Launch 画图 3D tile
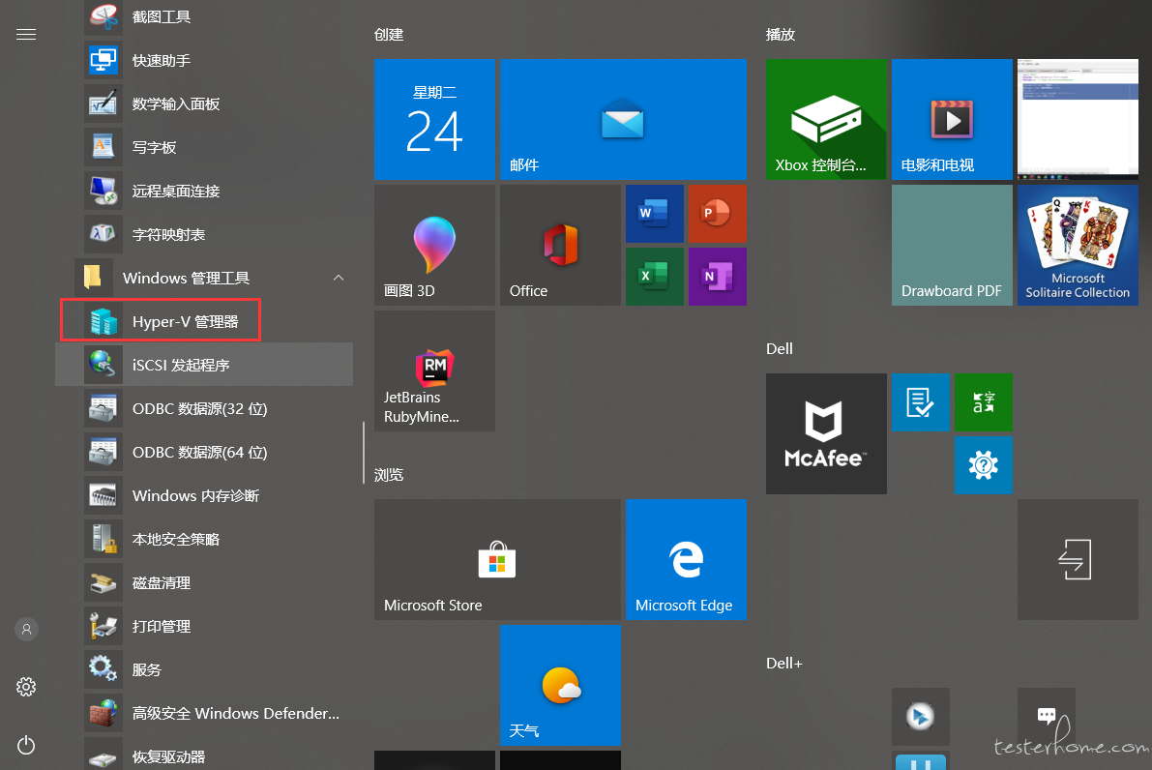Image resolution: width=1152 pixels, height=770 pixels. (434, 245)
